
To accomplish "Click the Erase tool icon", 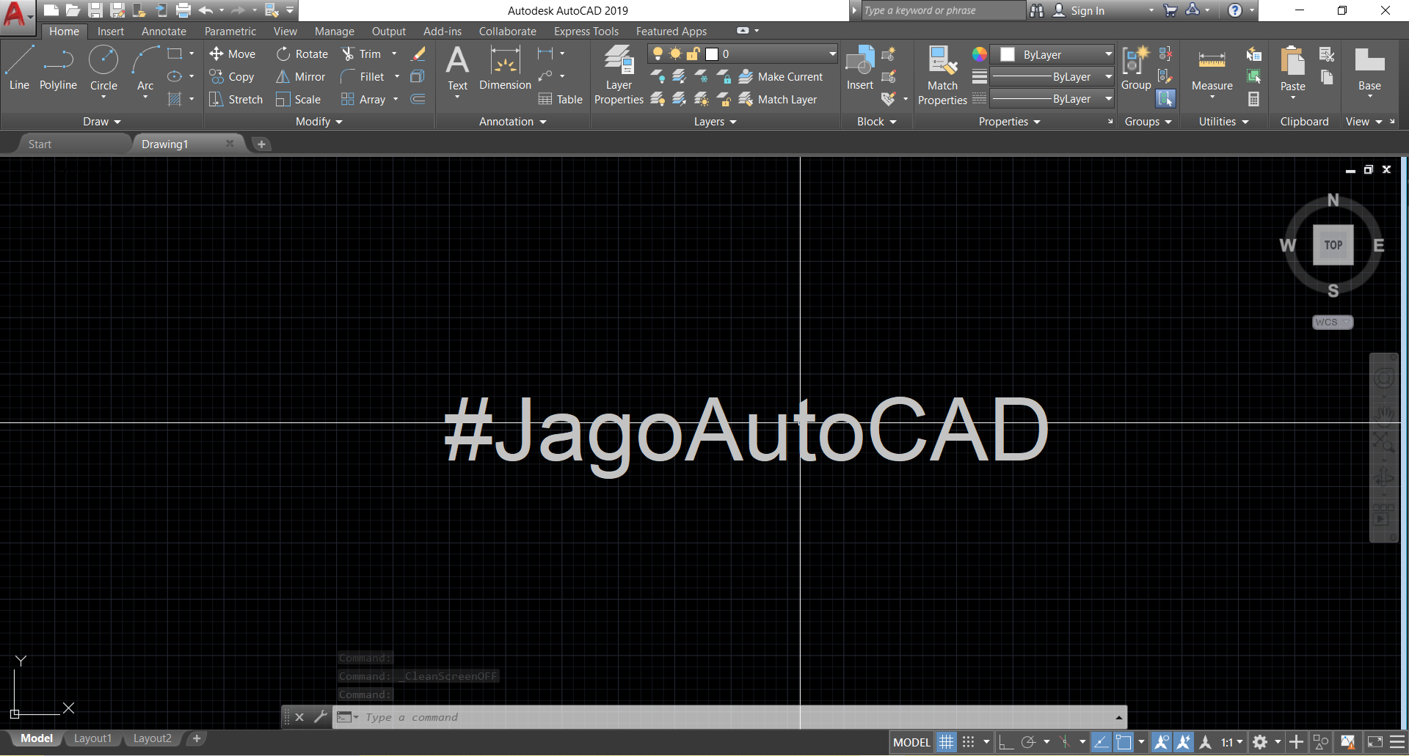I will click(x=418, y=54).
